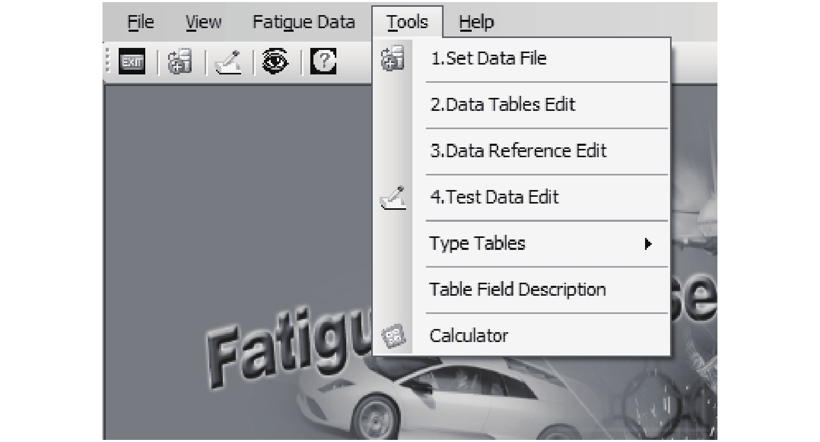Select 1.Set Data File menu entry
This screenshot has height=442, width=820.
click(x=488, y=58)
